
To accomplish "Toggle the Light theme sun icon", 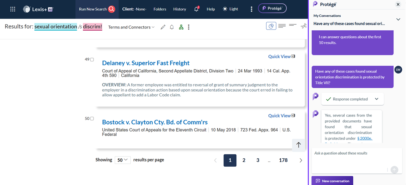I will click(x=225, y=9).
